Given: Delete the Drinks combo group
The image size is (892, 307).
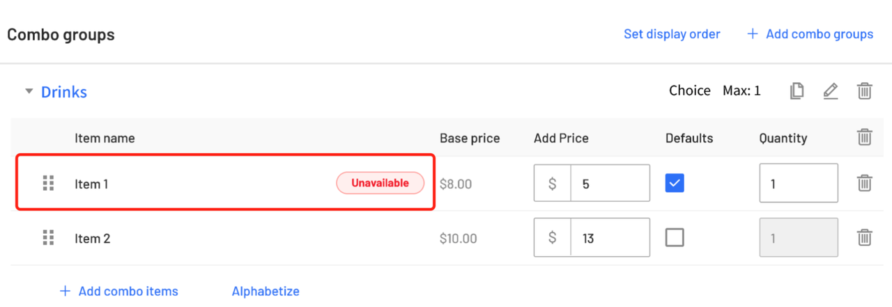Looking at the screenshot, I should click(x=864, y=90).
